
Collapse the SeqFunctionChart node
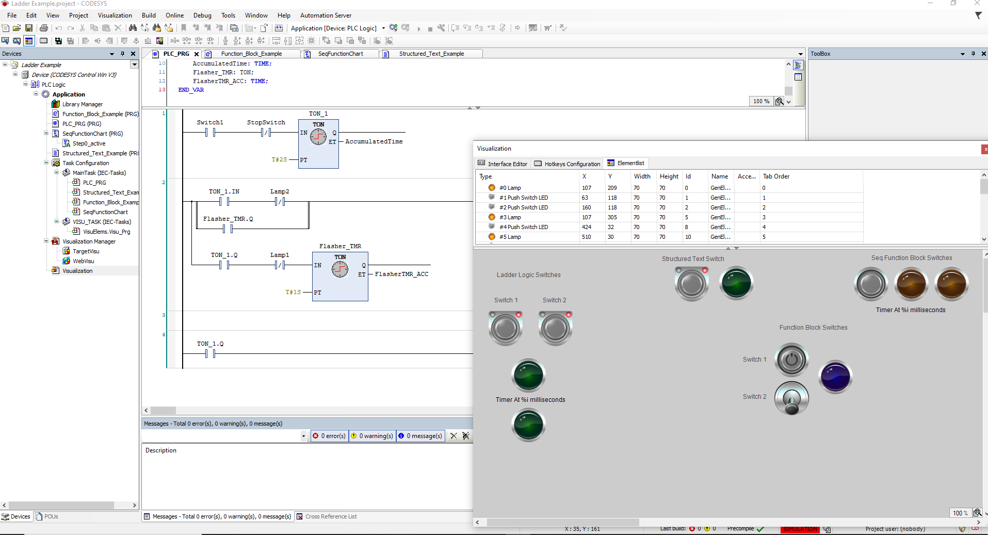click(46, 133)
